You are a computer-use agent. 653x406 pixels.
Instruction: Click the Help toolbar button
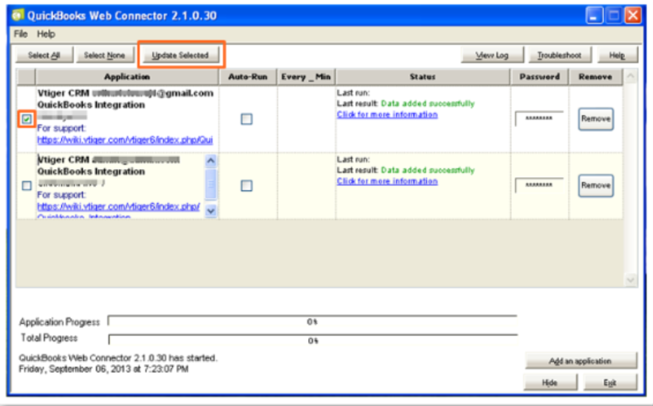click(x=617, y=55)
